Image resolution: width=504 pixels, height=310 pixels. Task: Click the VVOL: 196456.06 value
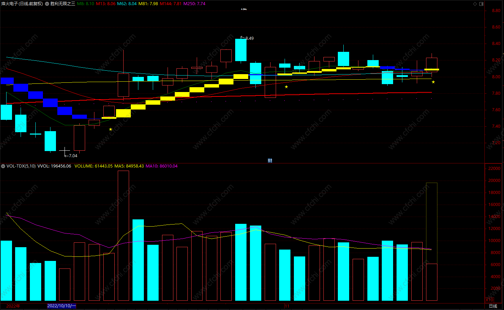[54, 166]
